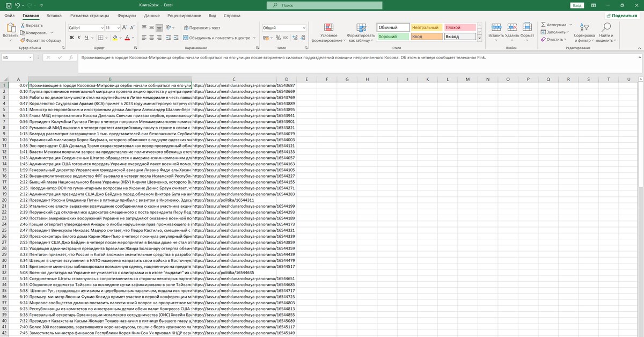
Task: Click Поделиться share button
Action: pyautogui.click(x=621, y=16)
